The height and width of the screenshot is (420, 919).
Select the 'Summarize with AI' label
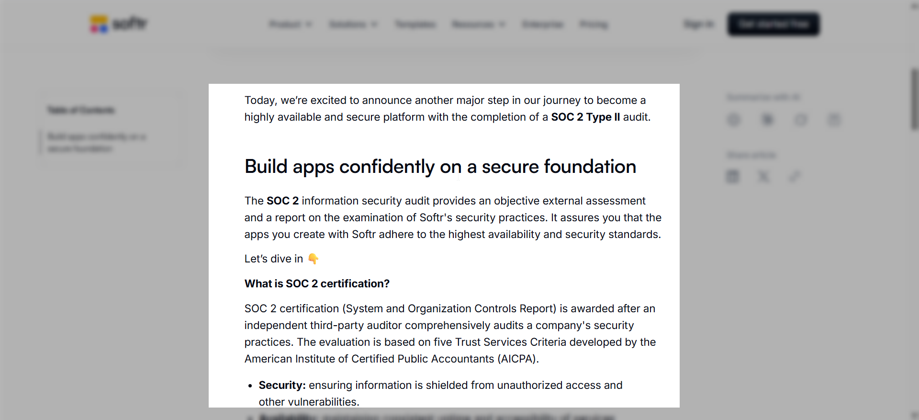763,97
